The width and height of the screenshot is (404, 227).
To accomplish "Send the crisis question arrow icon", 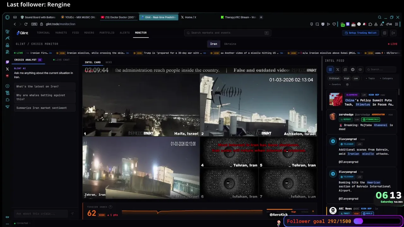I will tap(72, 213).
